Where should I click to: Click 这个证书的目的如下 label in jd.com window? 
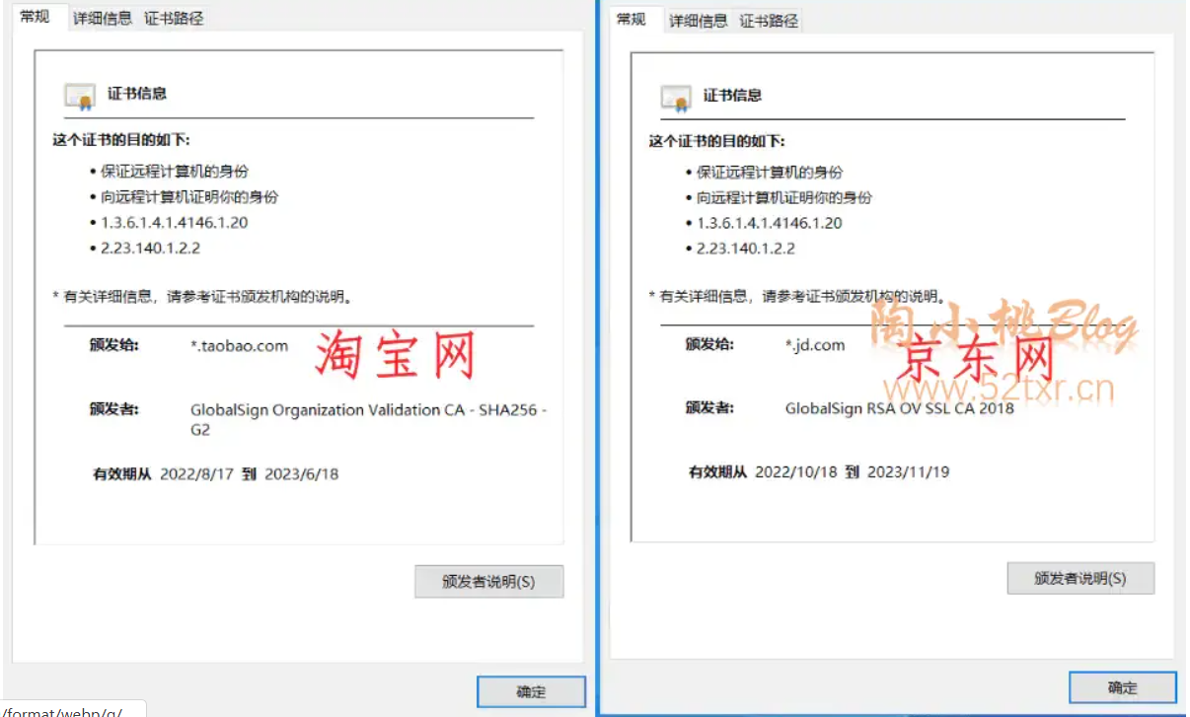click(x=717, y=141)
